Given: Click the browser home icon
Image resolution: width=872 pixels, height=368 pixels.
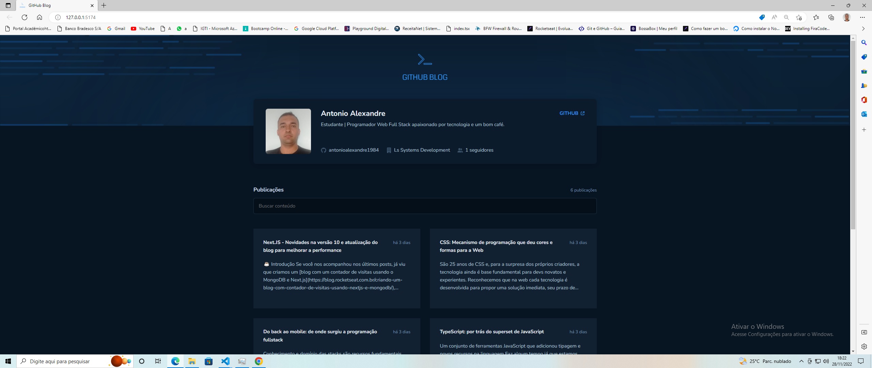Looking at the screenshot, I should pyautogui.click(x=40, y=17).
